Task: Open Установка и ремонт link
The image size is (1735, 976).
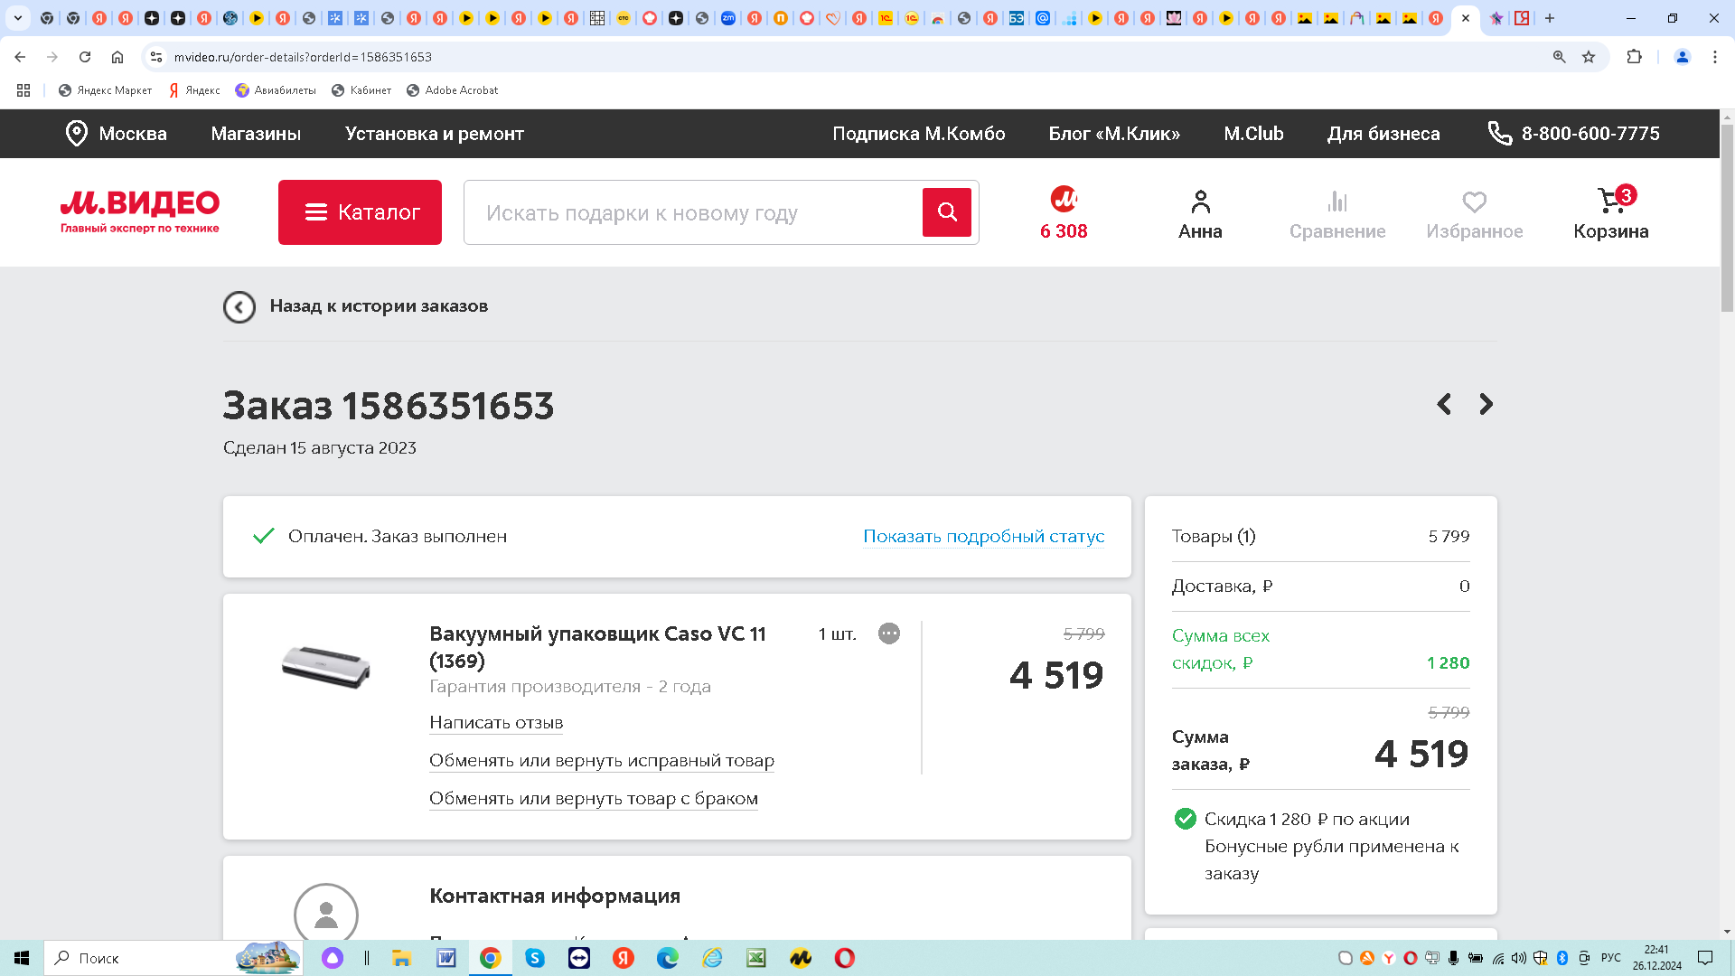Action: click(x=435, y=134)
